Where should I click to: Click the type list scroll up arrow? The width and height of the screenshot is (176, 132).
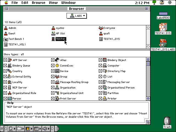(148, 59)
